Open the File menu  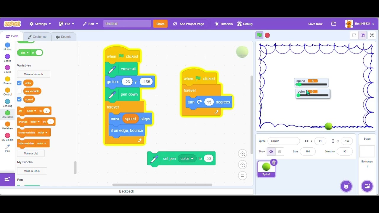click(x=67, y=24)
